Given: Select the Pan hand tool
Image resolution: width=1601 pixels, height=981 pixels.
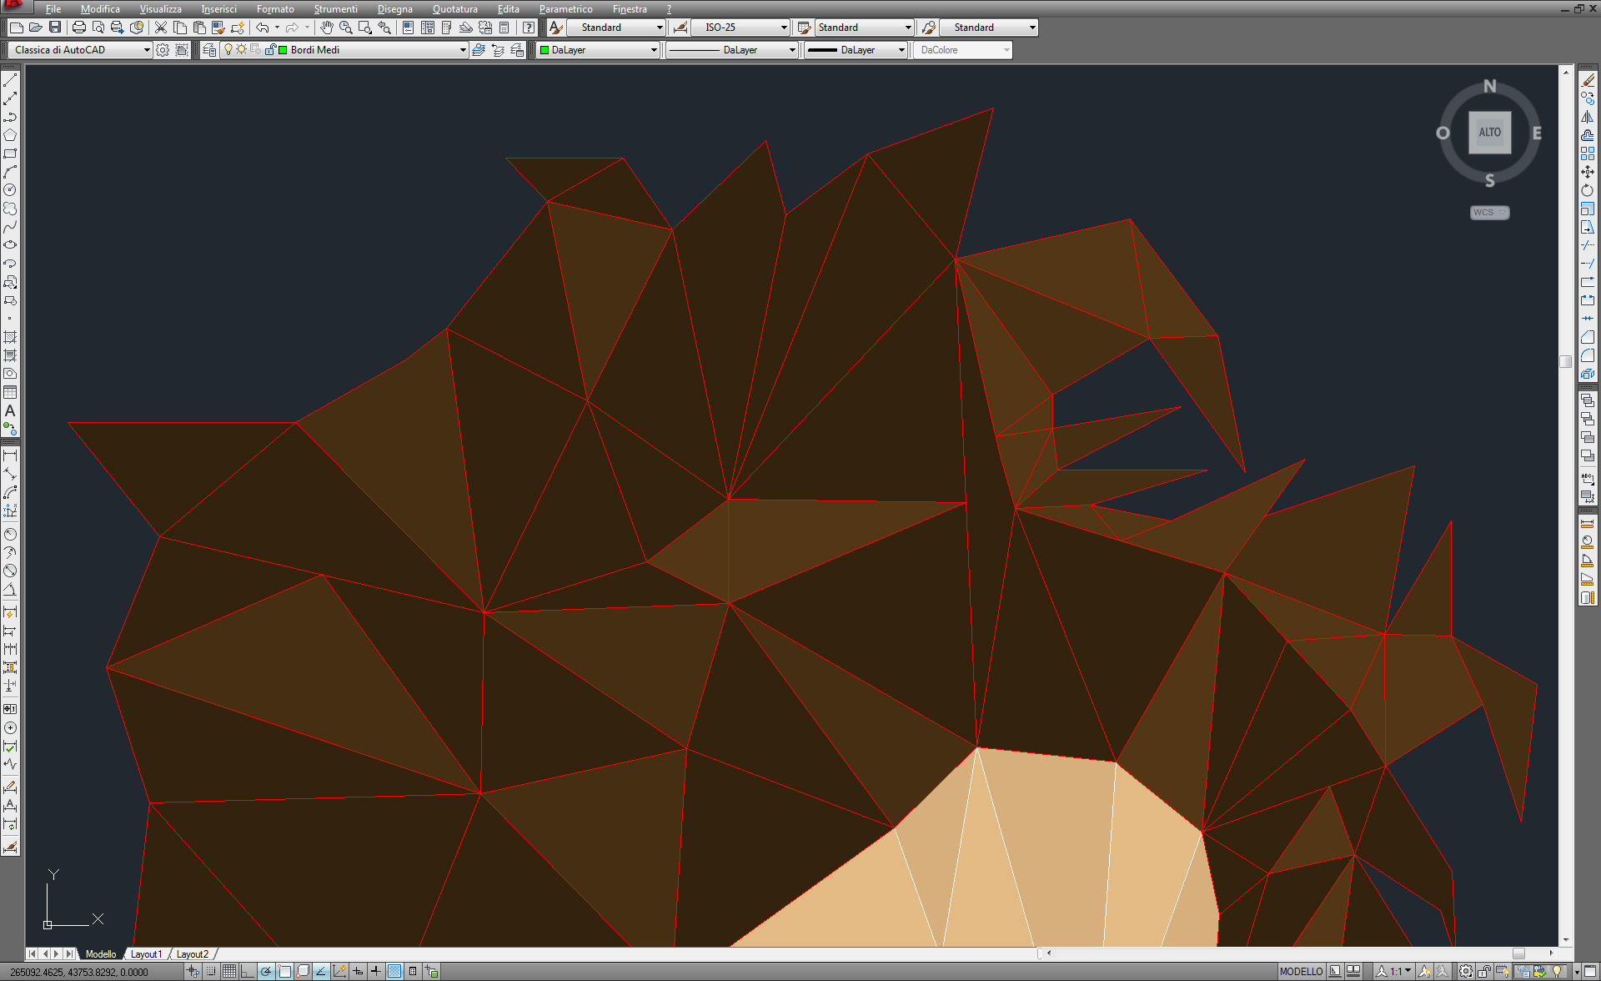Looking at the screenshot, I should [327, 28].
